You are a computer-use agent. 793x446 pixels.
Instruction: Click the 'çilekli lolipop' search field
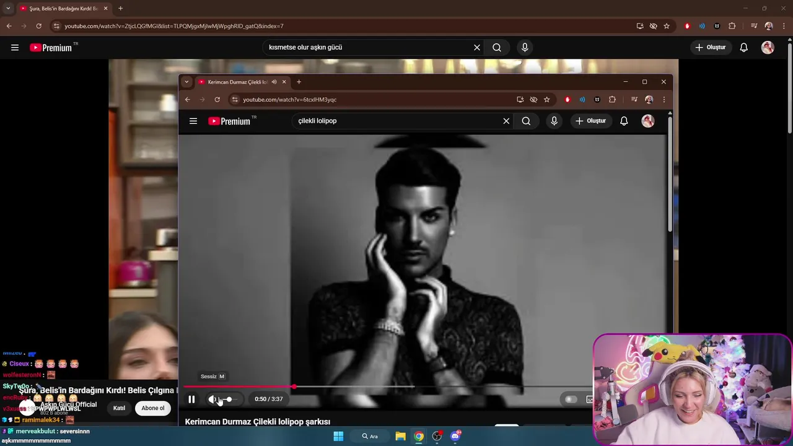pos(396,121)
